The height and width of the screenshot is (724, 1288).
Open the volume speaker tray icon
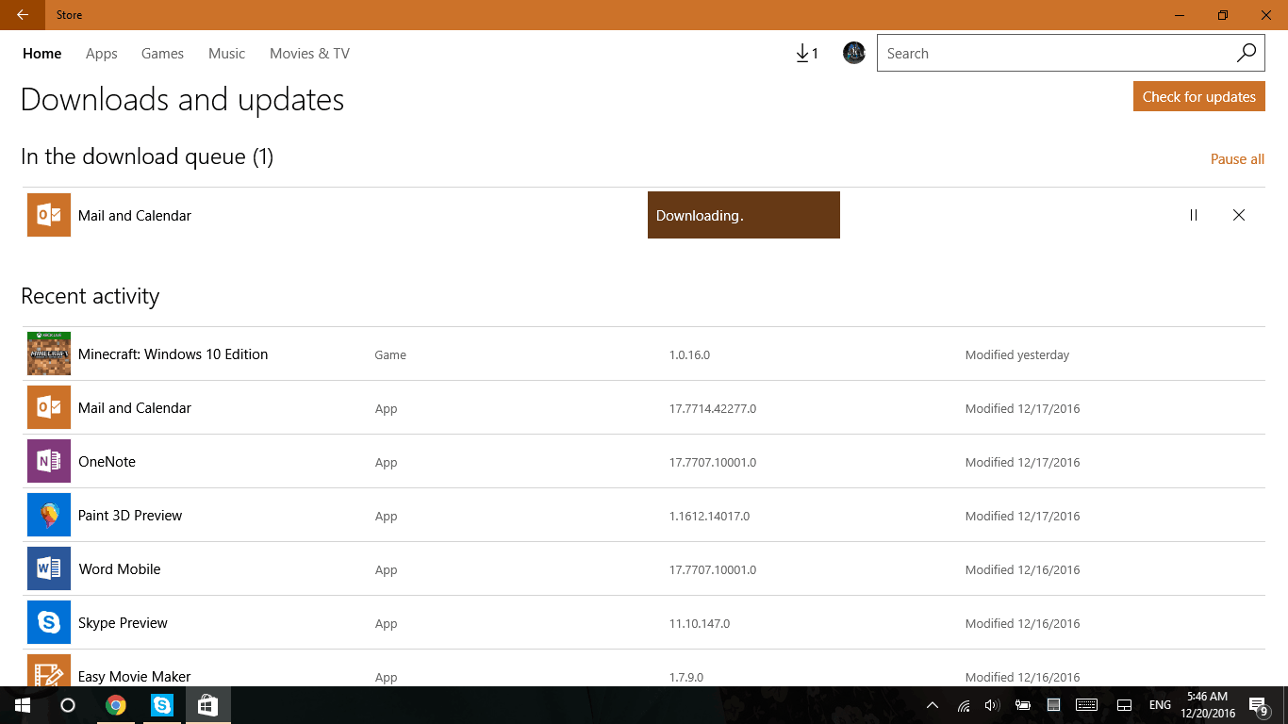point(992,705)
